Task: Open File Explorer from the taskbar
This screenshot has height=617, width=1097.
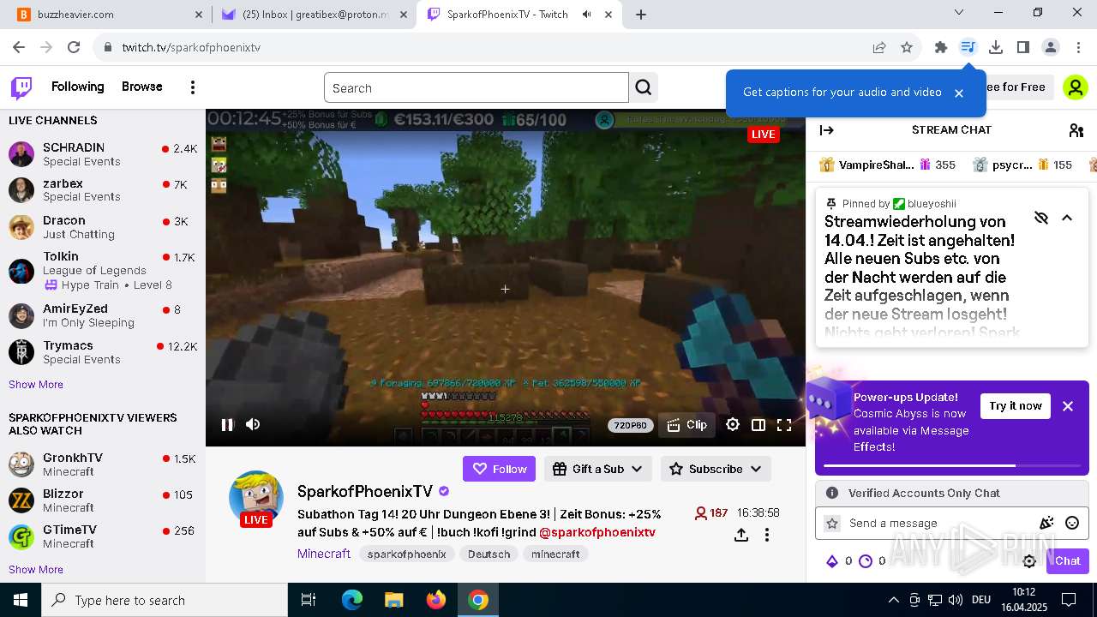Action: click(x=394, y=600)
